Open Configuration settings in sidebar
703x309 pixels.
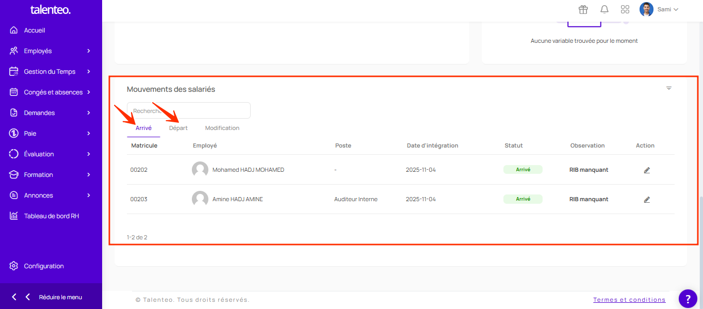click(44, 266)
